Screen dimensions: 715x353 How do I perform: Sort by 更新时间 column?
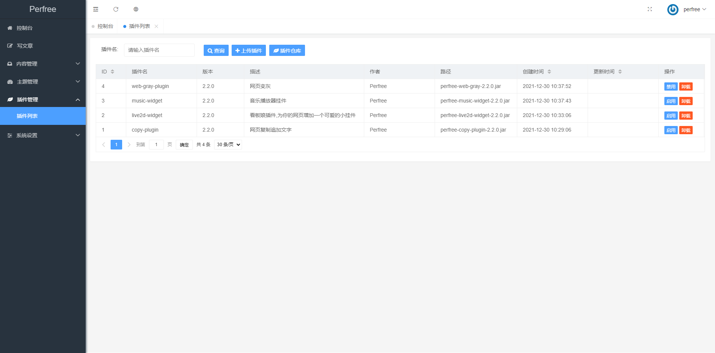point(620,72)
